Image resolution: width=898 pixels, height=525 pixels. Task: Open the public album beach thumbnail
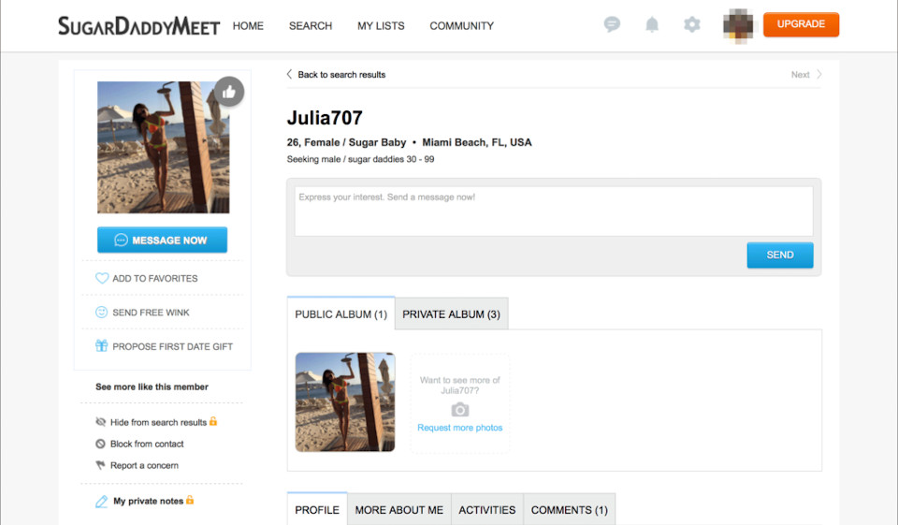(x=345, y=402)
